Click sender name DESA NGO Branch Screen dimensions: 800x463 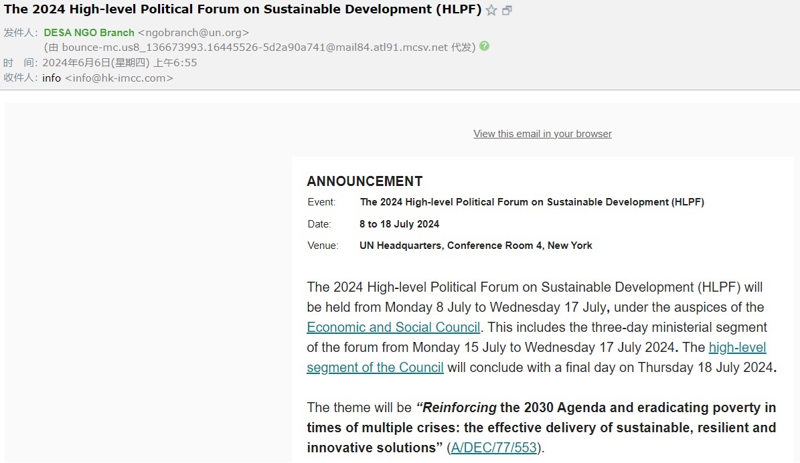tap(89, 33)
